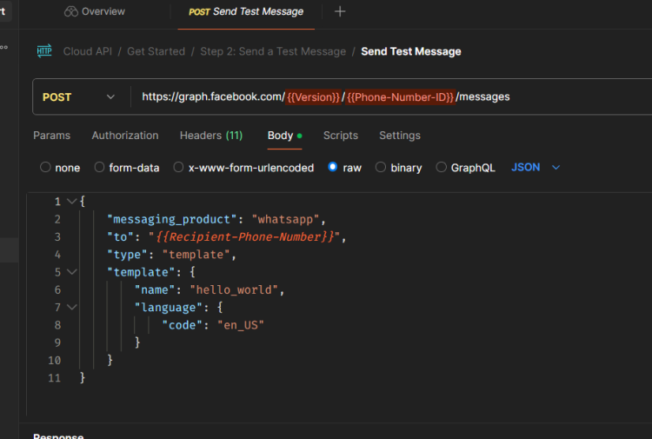This screenshot has height=439, width=652.
Task: Click line number 11 in the editor gutter
Action: (x=55, y=378)
